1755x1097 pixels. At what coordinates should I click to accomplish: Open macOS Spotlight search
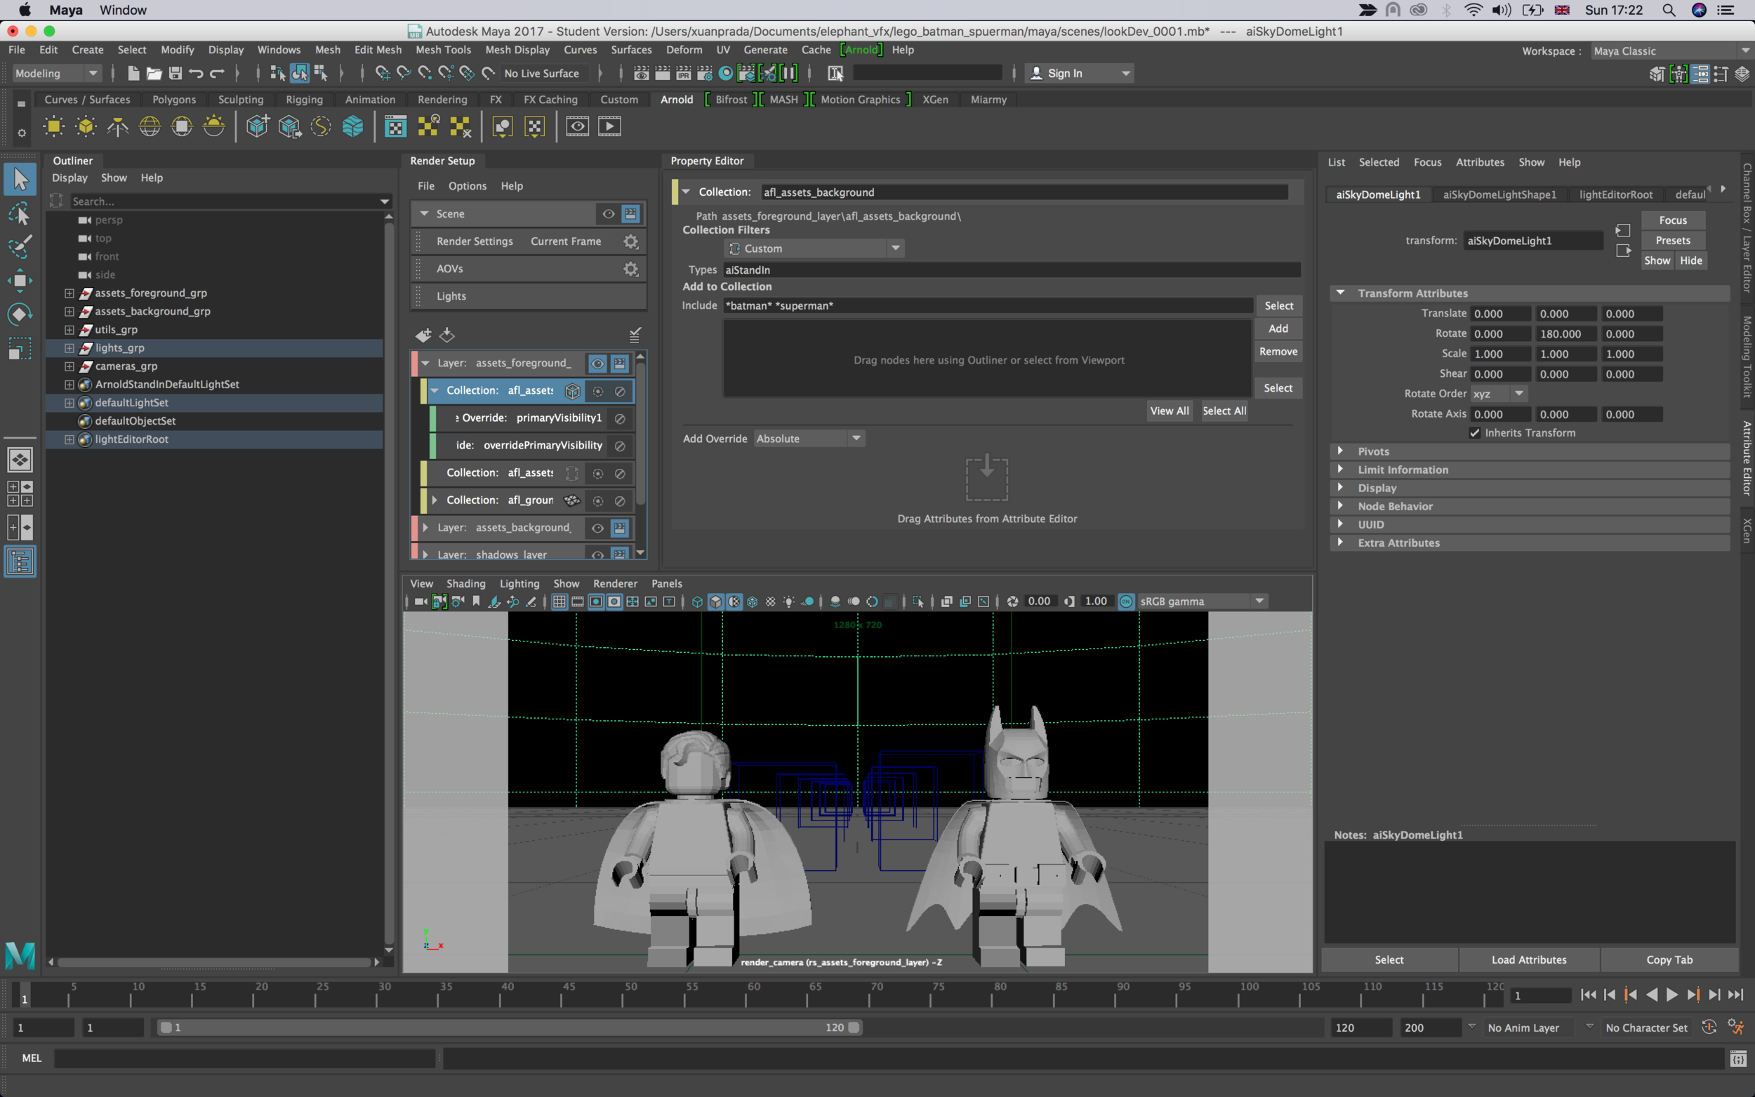(1668, 10)
